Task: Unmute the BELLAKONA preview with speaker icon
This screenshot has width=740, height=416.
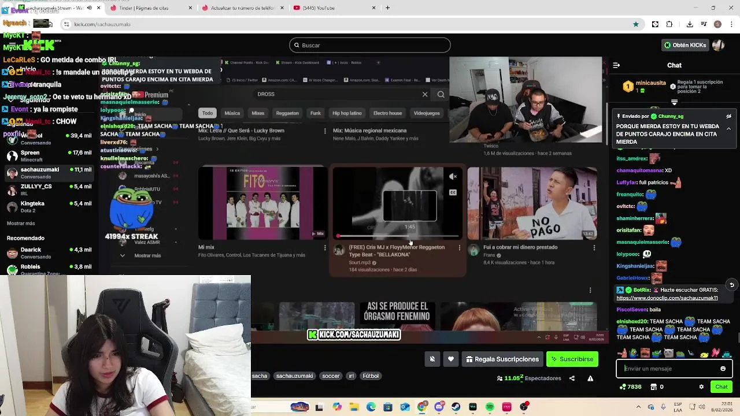Action: (x=453, y=177)
